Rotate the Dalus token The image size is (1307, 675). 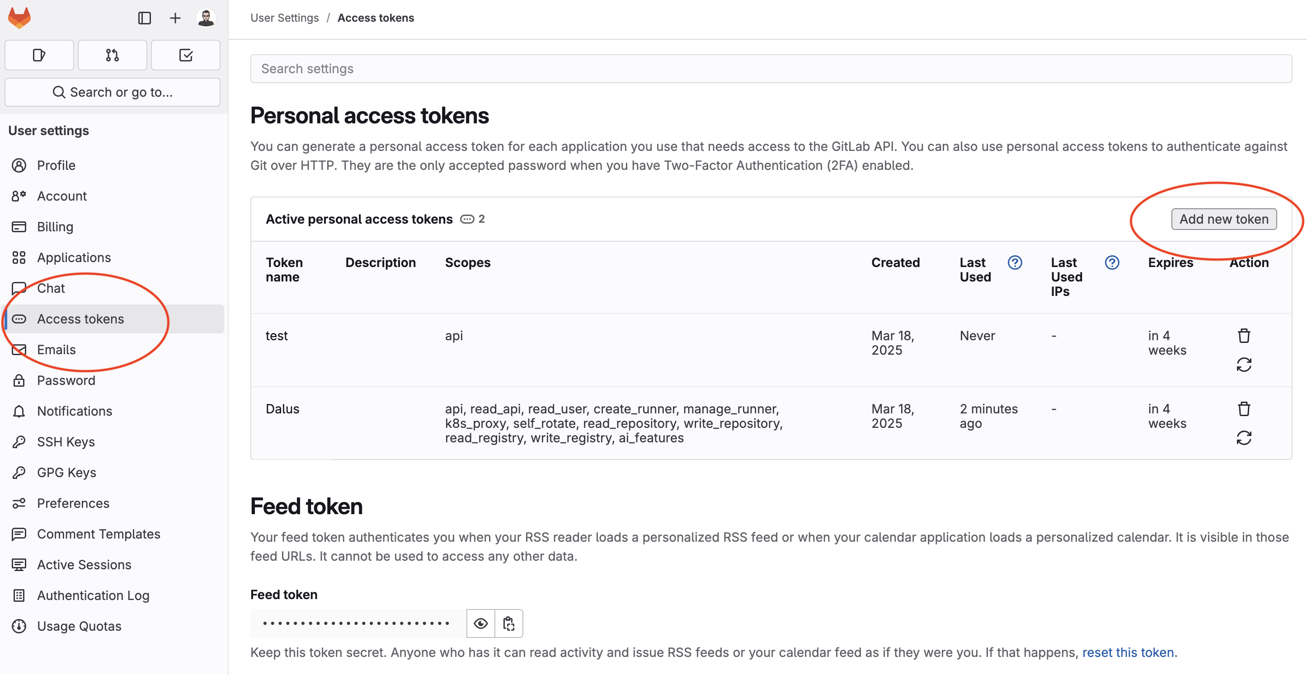click(x=1244, y=438)
